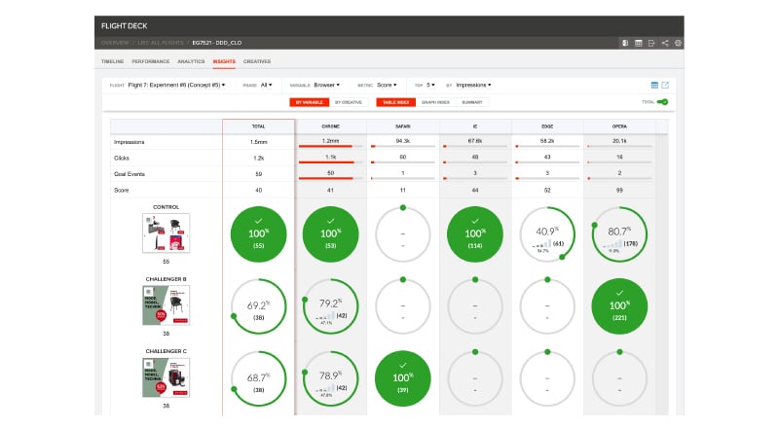
Task: Go to List All Flights breadcrumb
Action: tap(163, 43)
